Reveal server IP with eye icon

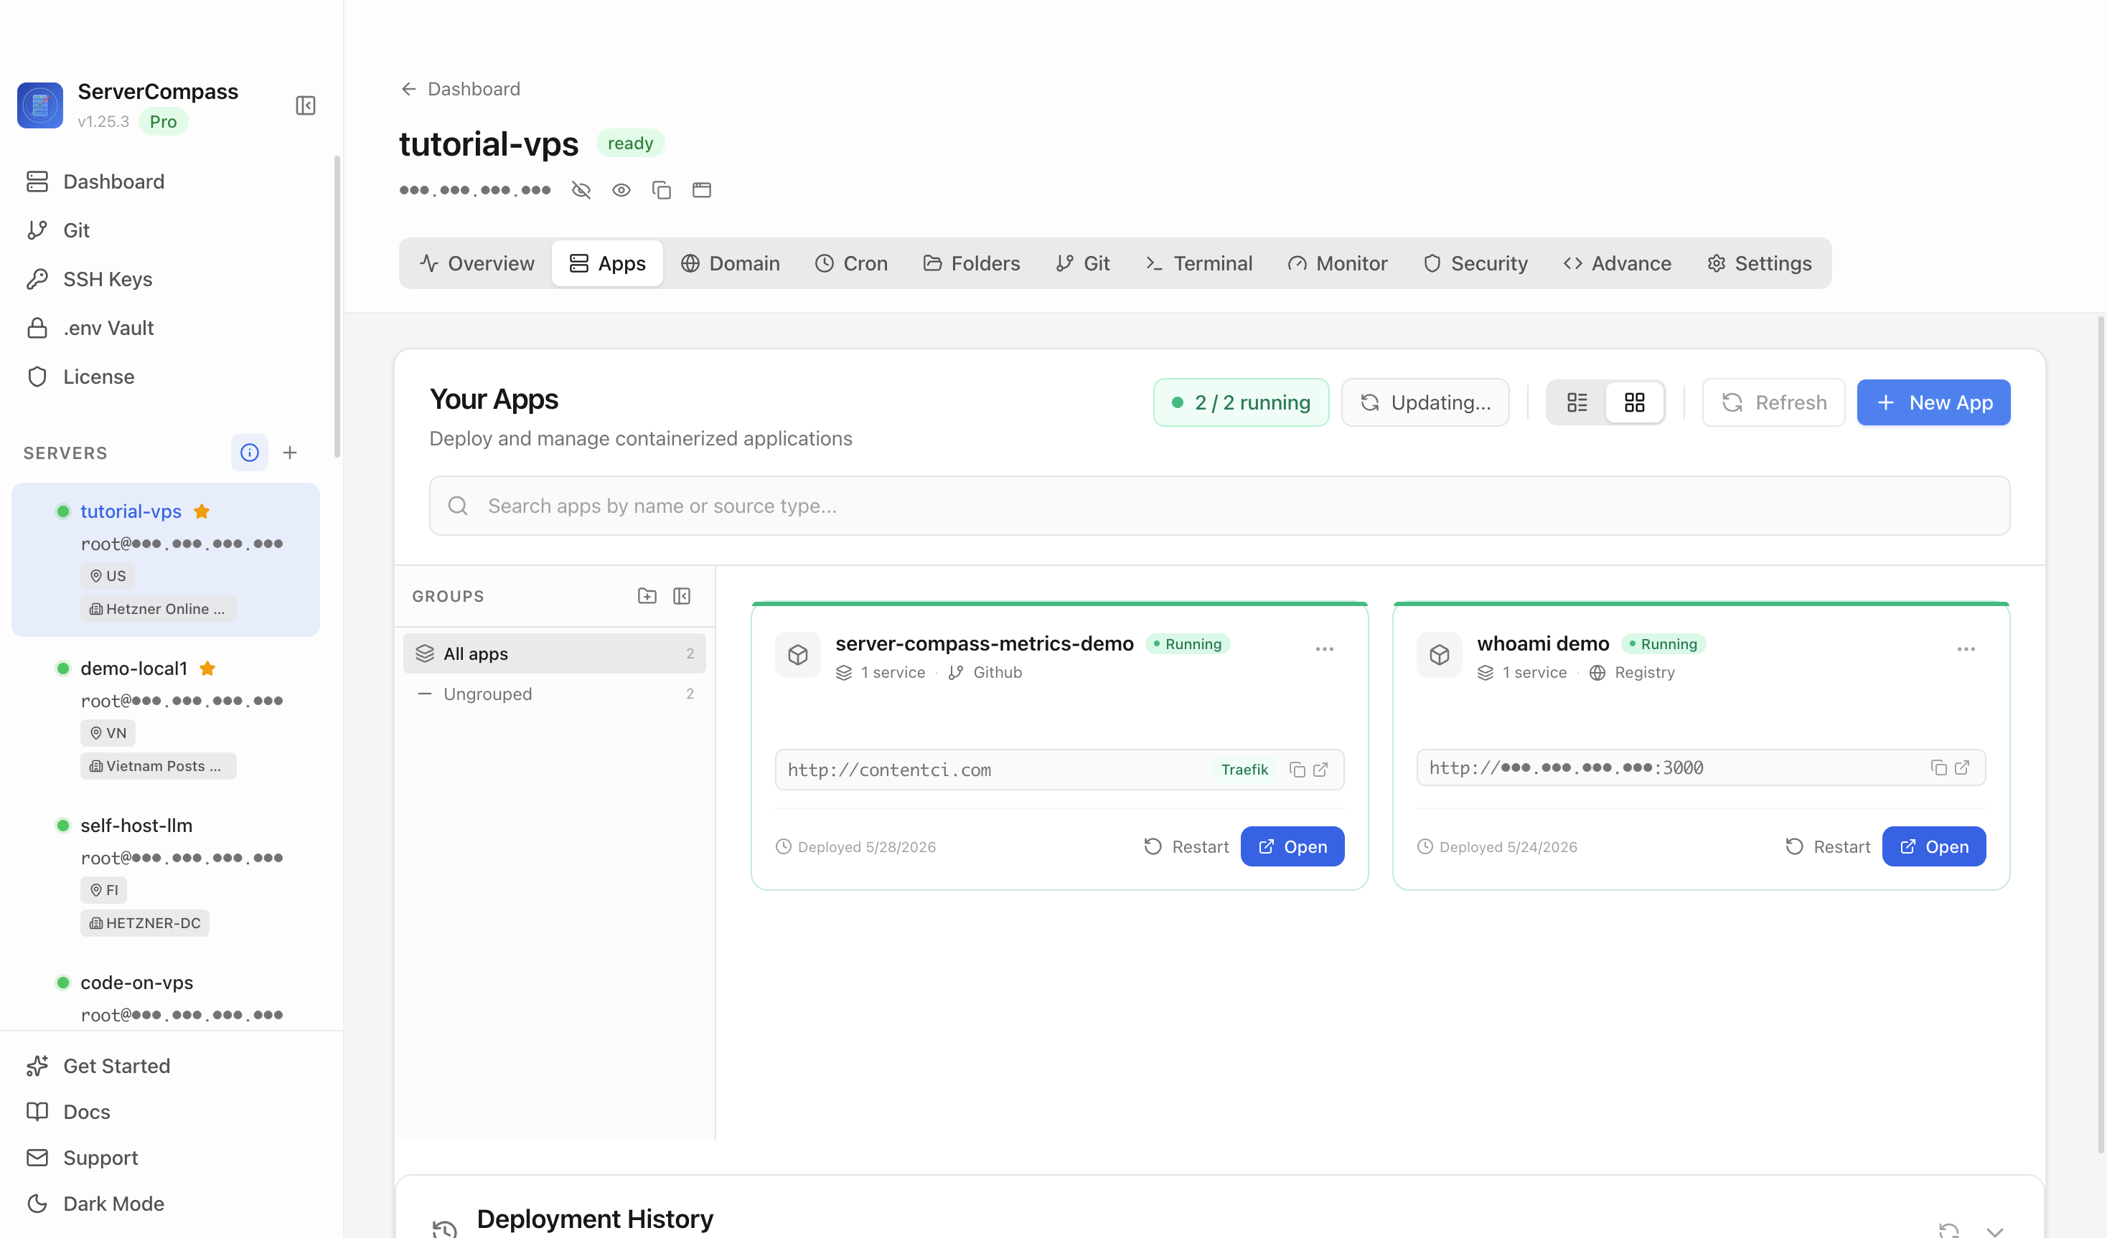[621, 190]
